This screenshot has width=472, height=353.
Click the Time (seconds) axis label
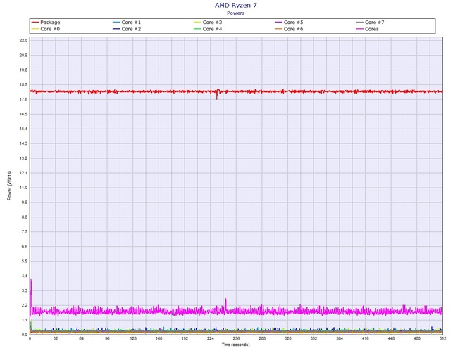click(x=236, y=345)
